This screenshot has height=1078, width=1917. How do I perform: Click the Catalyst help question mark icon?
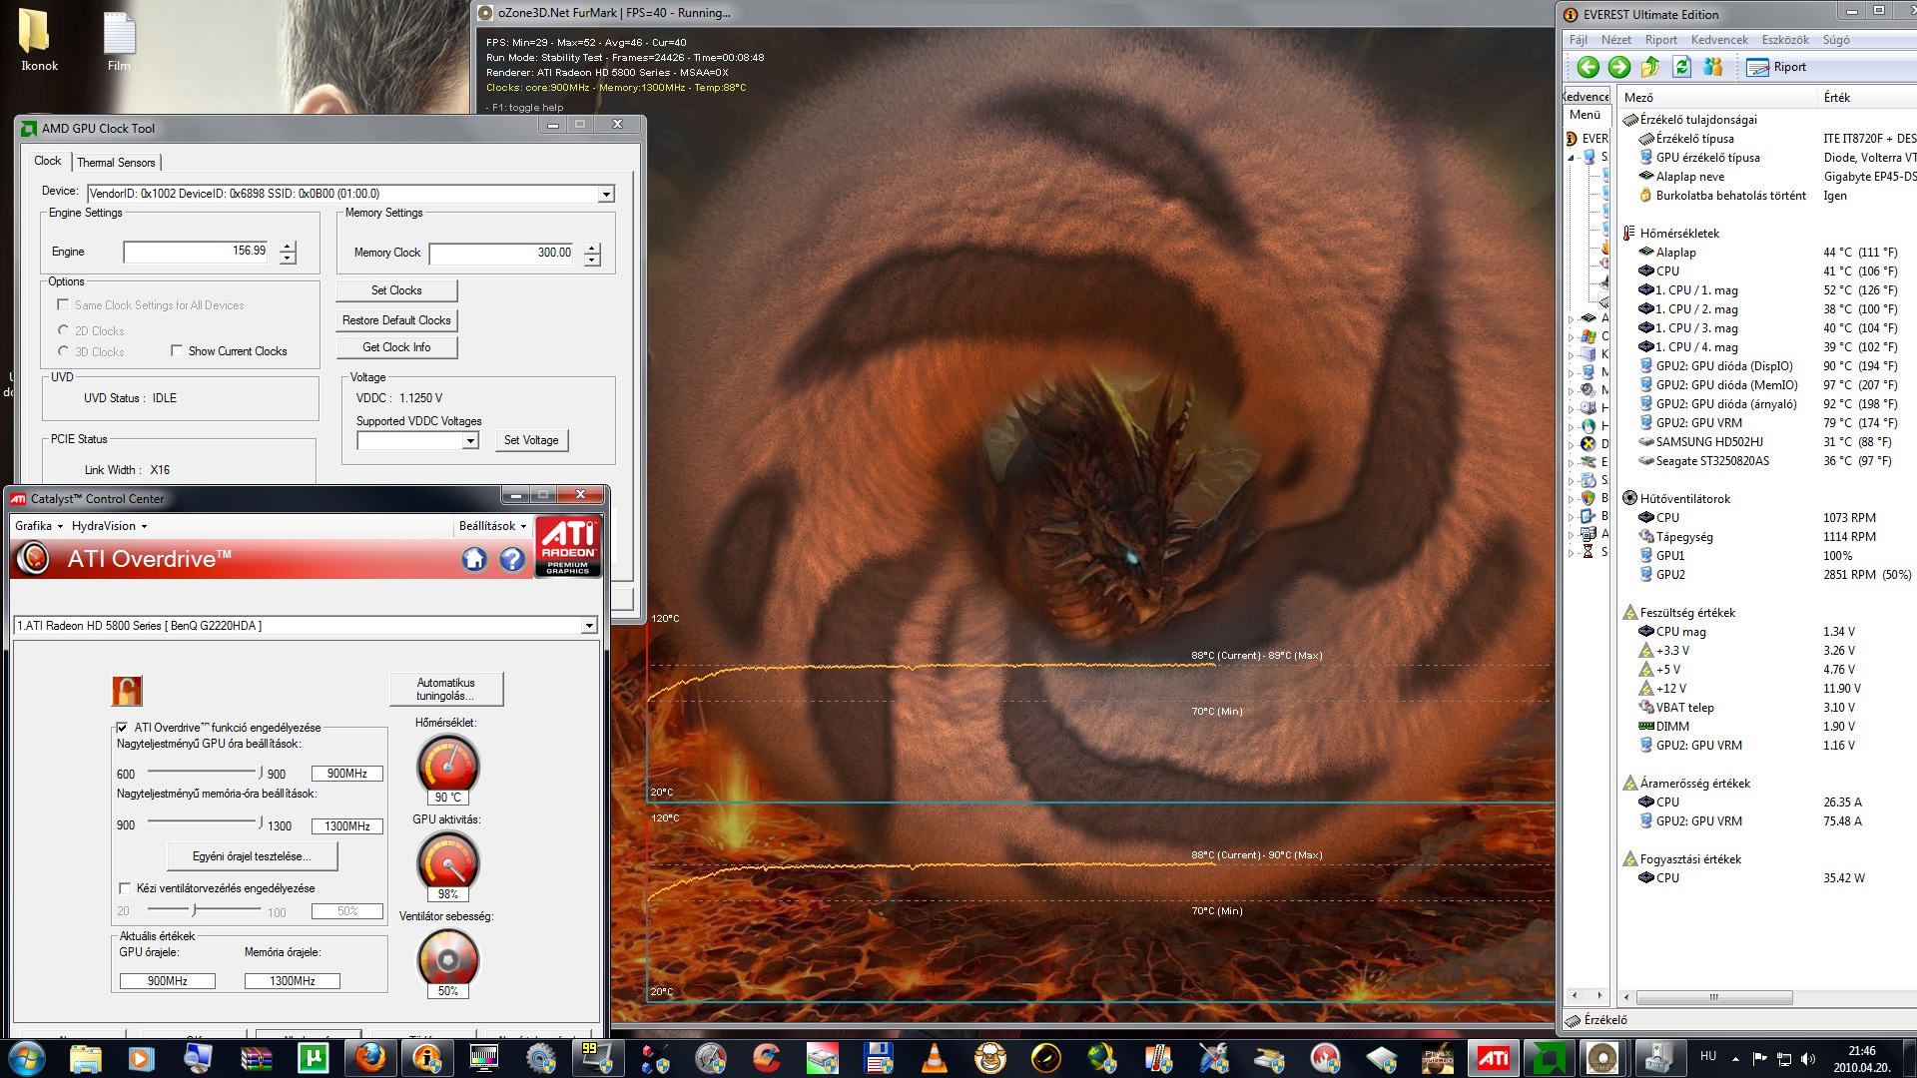point(512,560)
